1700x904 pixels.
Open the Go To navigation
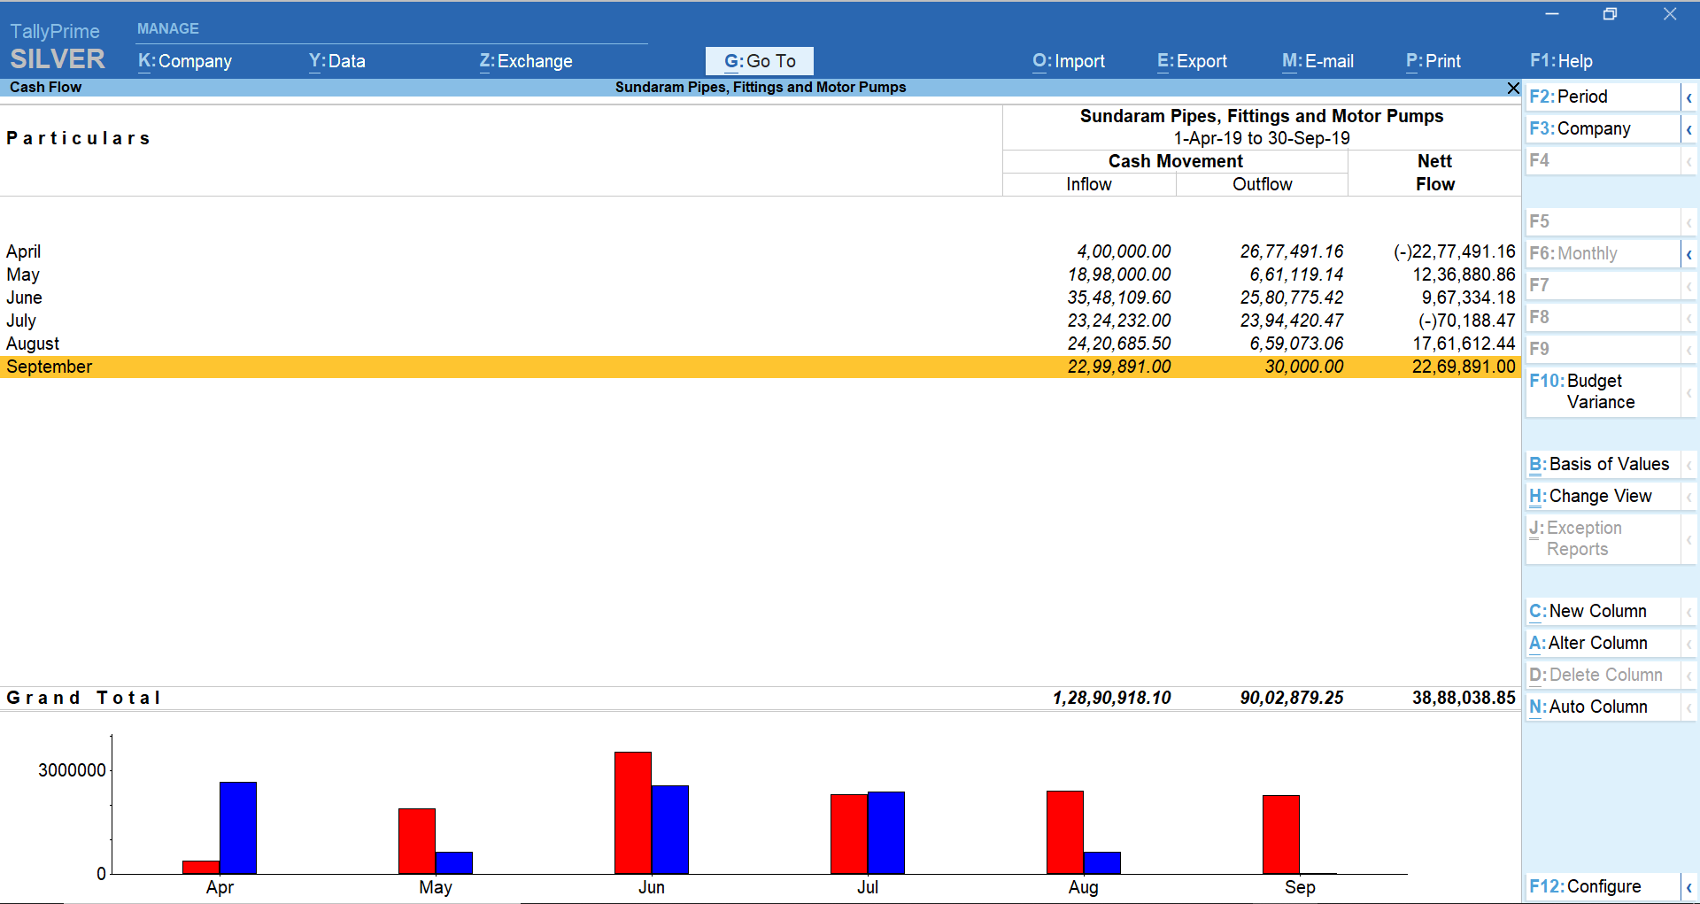click(x=759, y=60)
